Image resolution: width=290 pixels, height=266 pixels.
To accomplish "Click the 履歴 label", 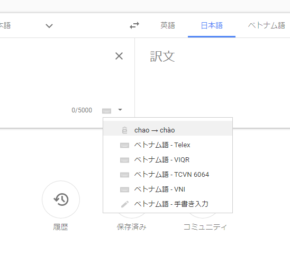I will point(60,227).
